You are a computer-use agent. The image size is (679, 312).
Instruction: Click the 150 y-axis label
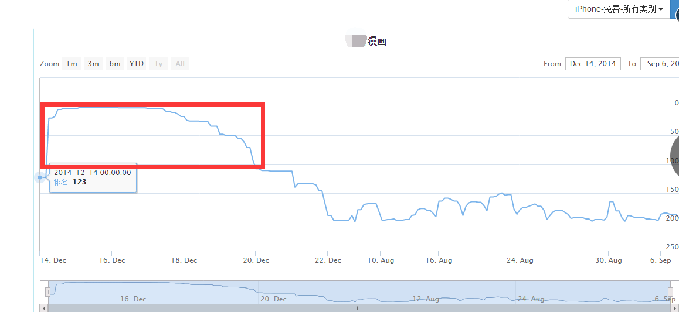click(x=672, y=189)
